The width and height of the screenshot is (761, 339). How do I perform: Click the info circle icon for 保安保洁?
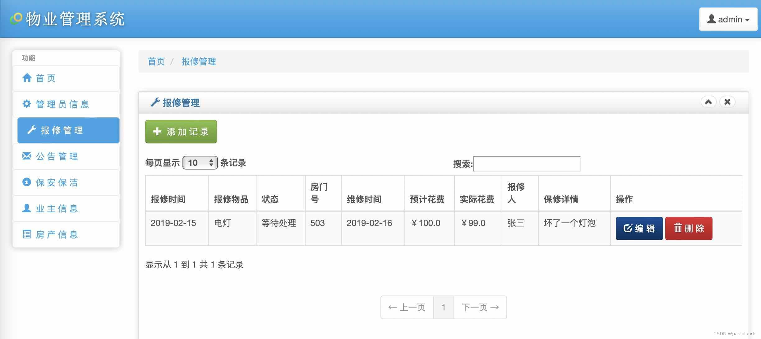(x=27, y=182)
